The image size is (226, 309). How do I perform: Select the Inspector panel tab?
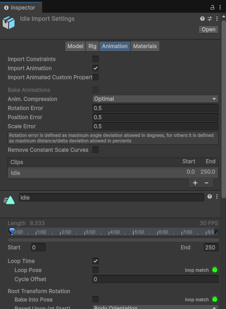(21, 8)
